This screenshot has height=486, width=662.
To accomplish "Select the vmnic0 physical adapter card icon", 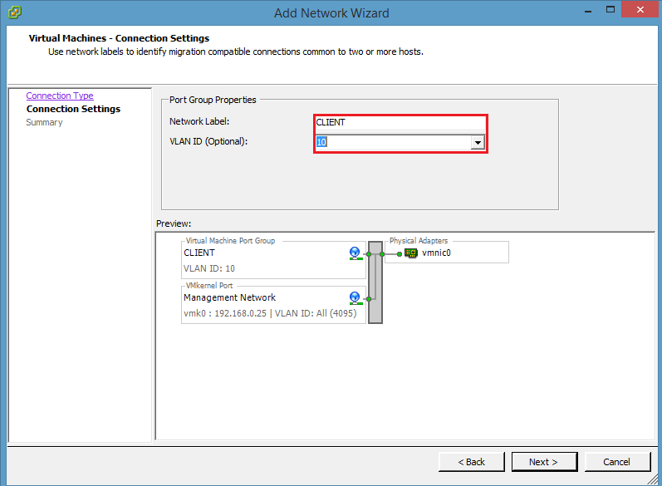I will coord(410,253).
